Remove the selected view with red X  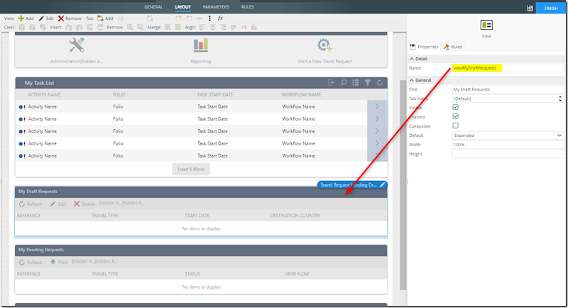(70, 18)
